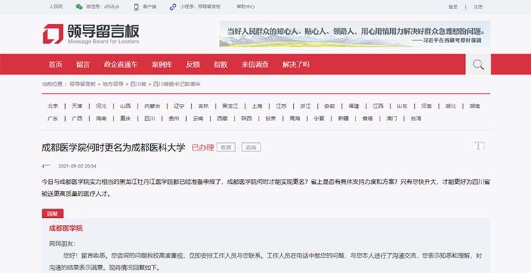Select 天津 in the province list
Image resolution: width=531 pixels, height=273 pixels.
tap(77, 106)
